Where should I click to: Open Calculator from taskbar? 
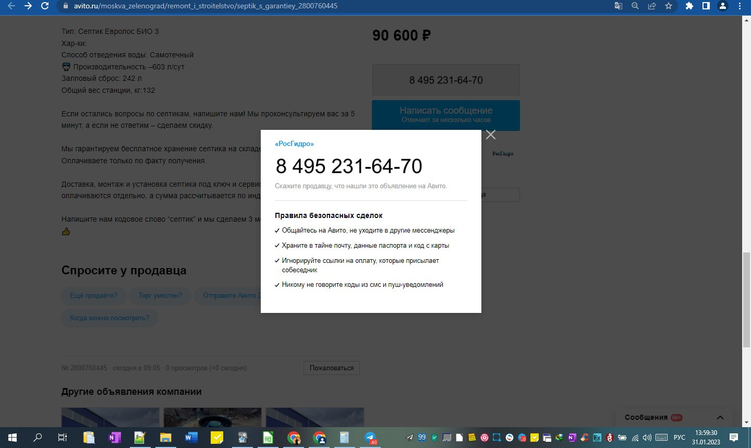[345, 438]
